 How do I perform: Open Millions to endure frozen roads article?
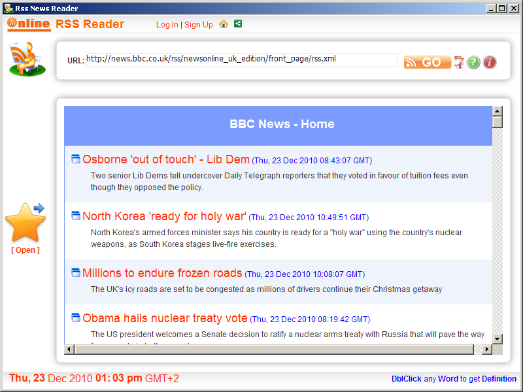point(162,273)
